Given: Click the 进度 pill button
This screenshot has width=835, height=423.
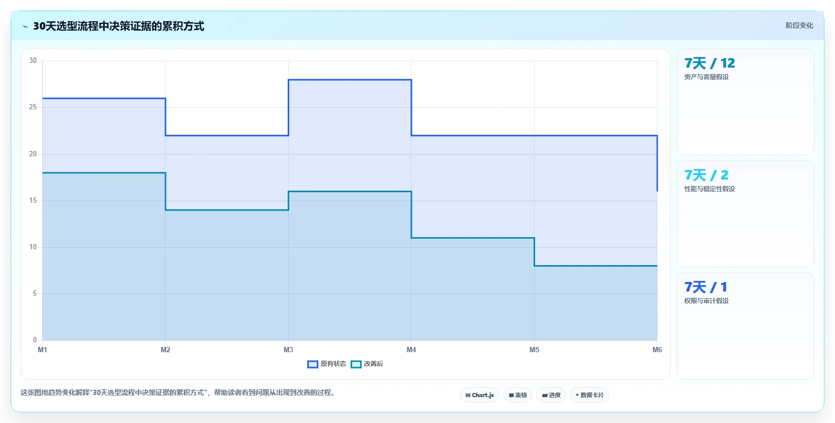Looking at the screenshot, I should [551, 395].
